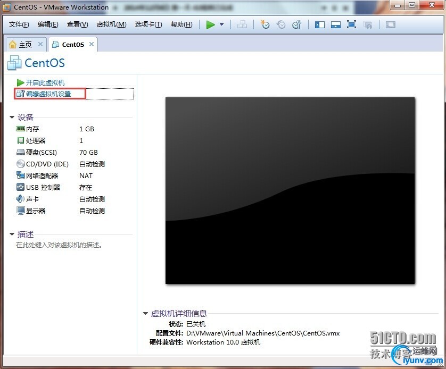This screenshot has height=369, width=446.
Task: Toggle the library sidebar view icon
Action: pyautogui.click(x=320, y=24)
